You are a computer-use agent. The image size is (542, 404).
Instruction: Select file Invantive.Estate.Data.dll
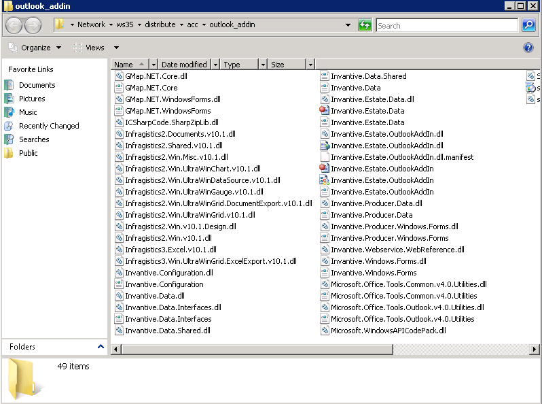point(372,99)
